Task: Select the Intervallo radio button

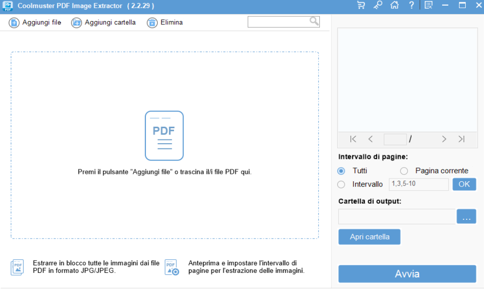Action: 341,185
